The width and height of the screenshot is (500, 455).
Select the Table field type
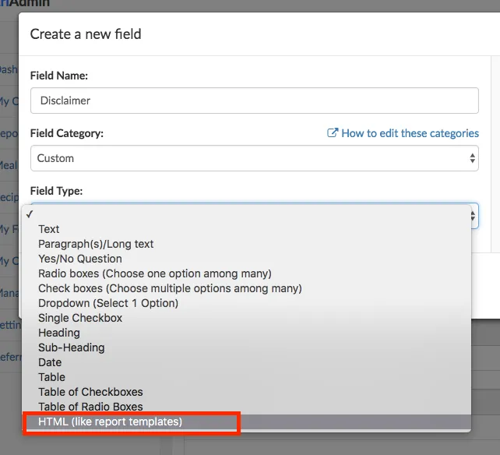(51, 377)
